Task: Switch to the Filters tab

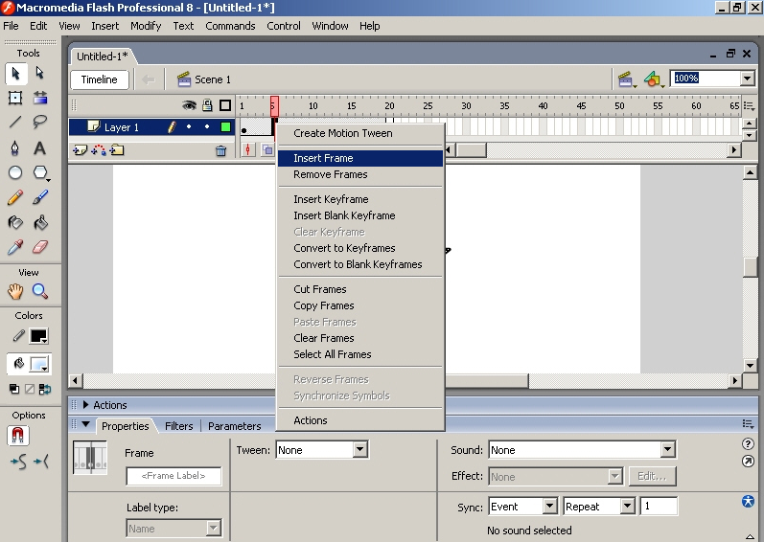Action: pos(179,426)
